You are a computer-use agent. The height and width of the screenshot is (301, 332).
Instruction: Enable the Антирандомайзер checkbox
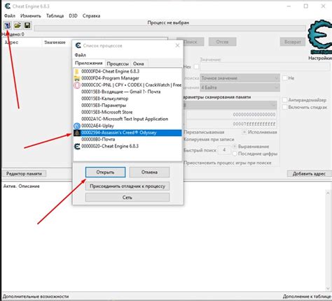pyautogui.click(x=284, y=100)
